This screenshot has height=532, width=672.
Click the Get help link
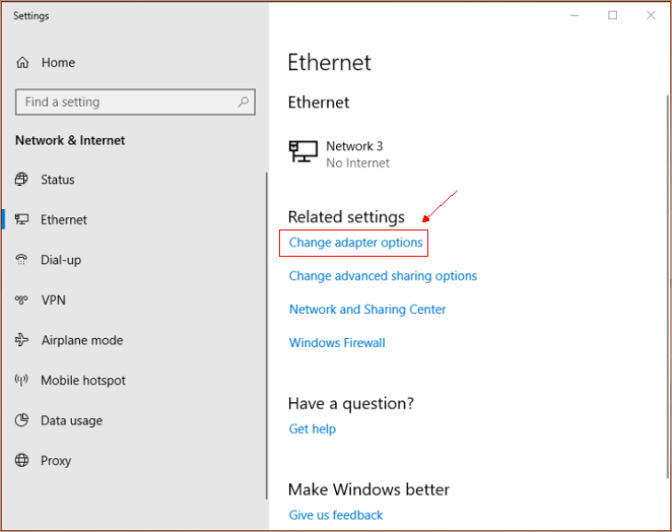pyautogui.click(x=312, y=429)
